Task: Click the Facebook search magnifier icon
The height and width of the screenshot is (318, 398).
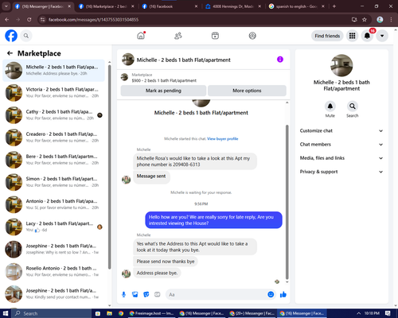Action: click(x=26, y=36)
